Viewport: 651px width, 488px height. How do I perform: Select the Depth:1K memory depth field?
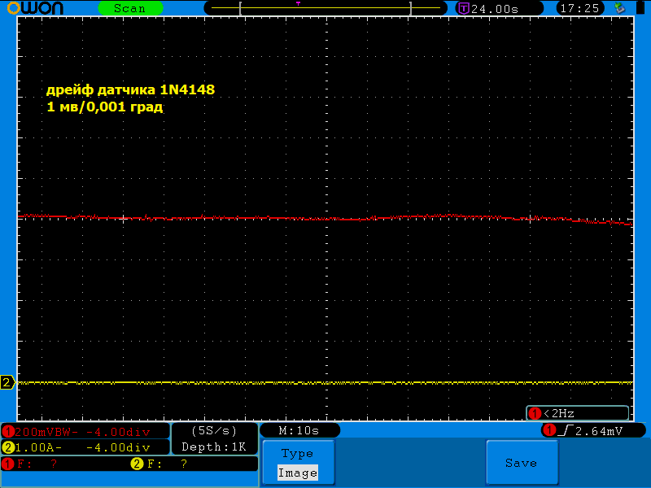214,447
